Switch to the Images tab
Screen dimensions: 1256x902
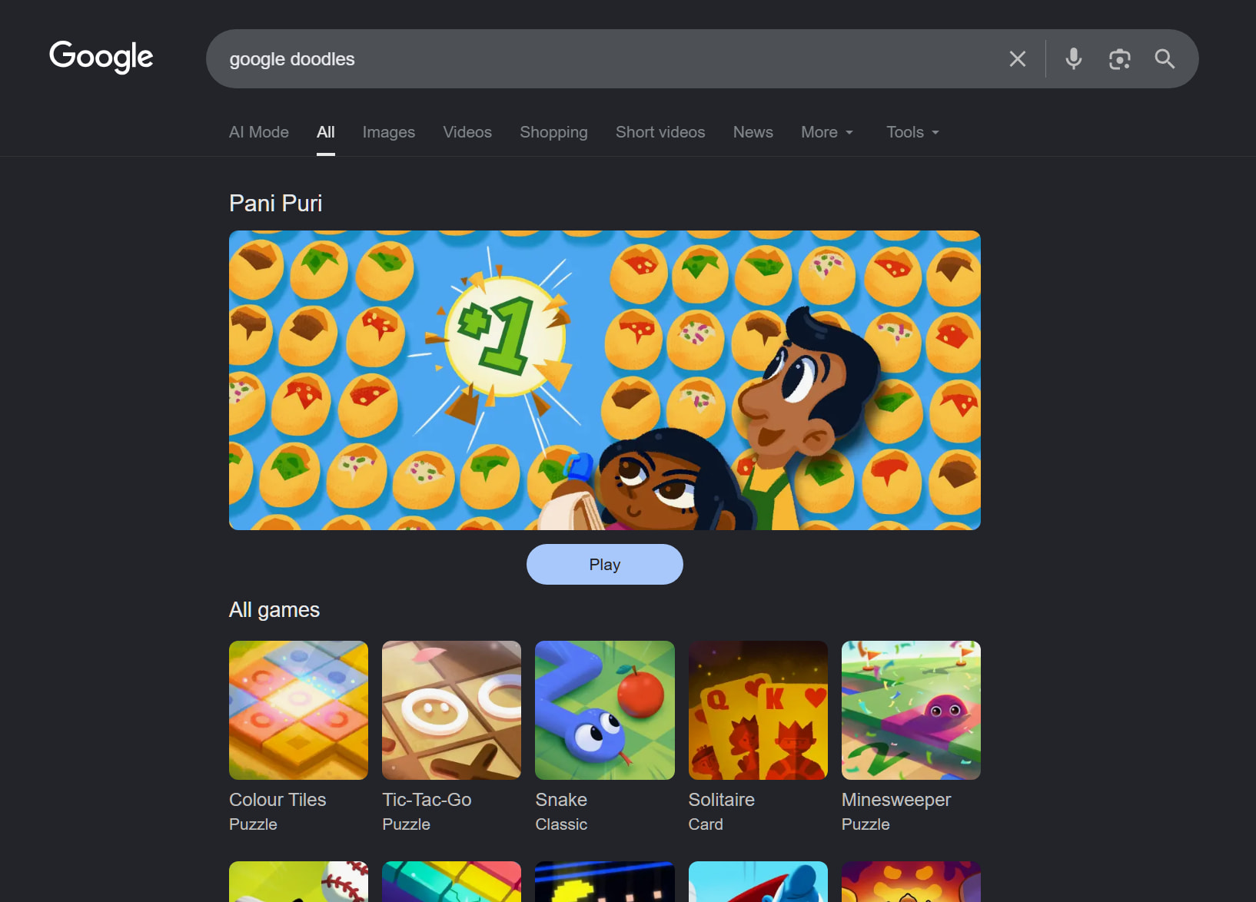tap(389, 132)
